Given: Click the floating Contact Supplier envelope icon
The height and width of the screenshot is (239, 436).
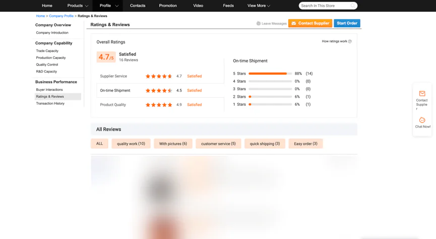Looking at the screenshot, I should (422, 93).
